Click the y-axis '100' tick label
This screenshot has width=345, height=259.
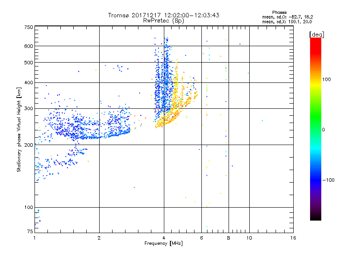(x=28, y=208)
